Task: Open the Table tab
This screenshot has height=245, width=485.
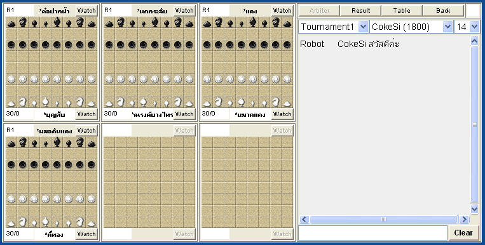Action: coord(402,11)
